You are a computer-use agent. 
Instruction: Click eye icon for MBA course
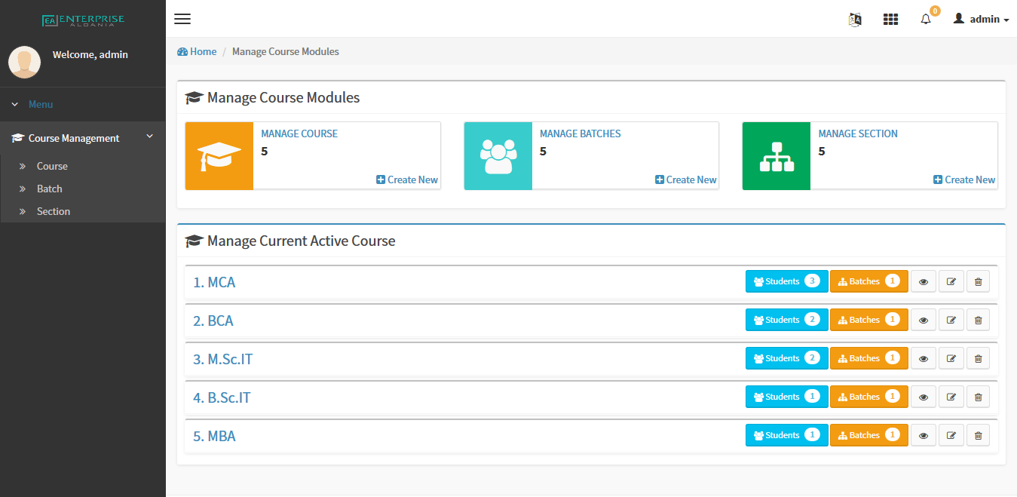point(924,435)
